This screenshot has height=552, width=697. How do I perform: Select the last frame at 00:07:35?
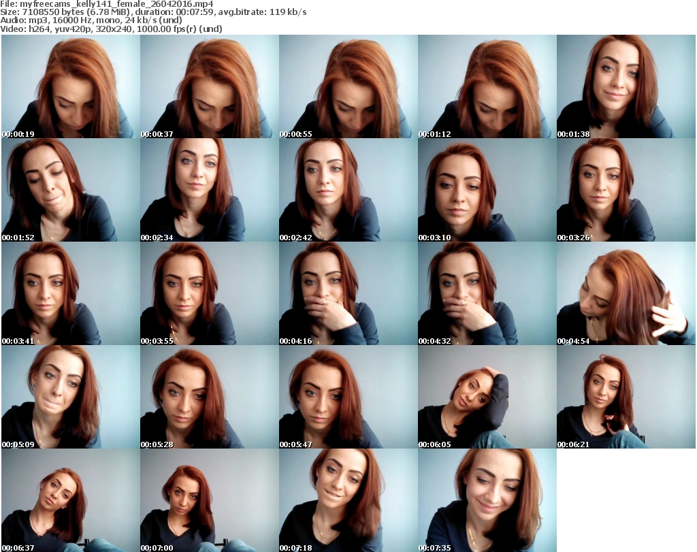coord(487,500)
